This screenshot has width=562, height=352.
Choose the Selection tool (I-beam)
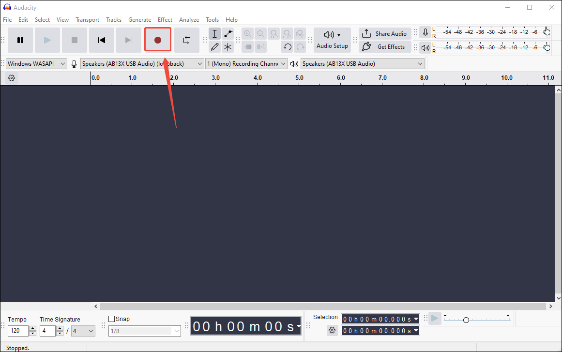point(215,34)
